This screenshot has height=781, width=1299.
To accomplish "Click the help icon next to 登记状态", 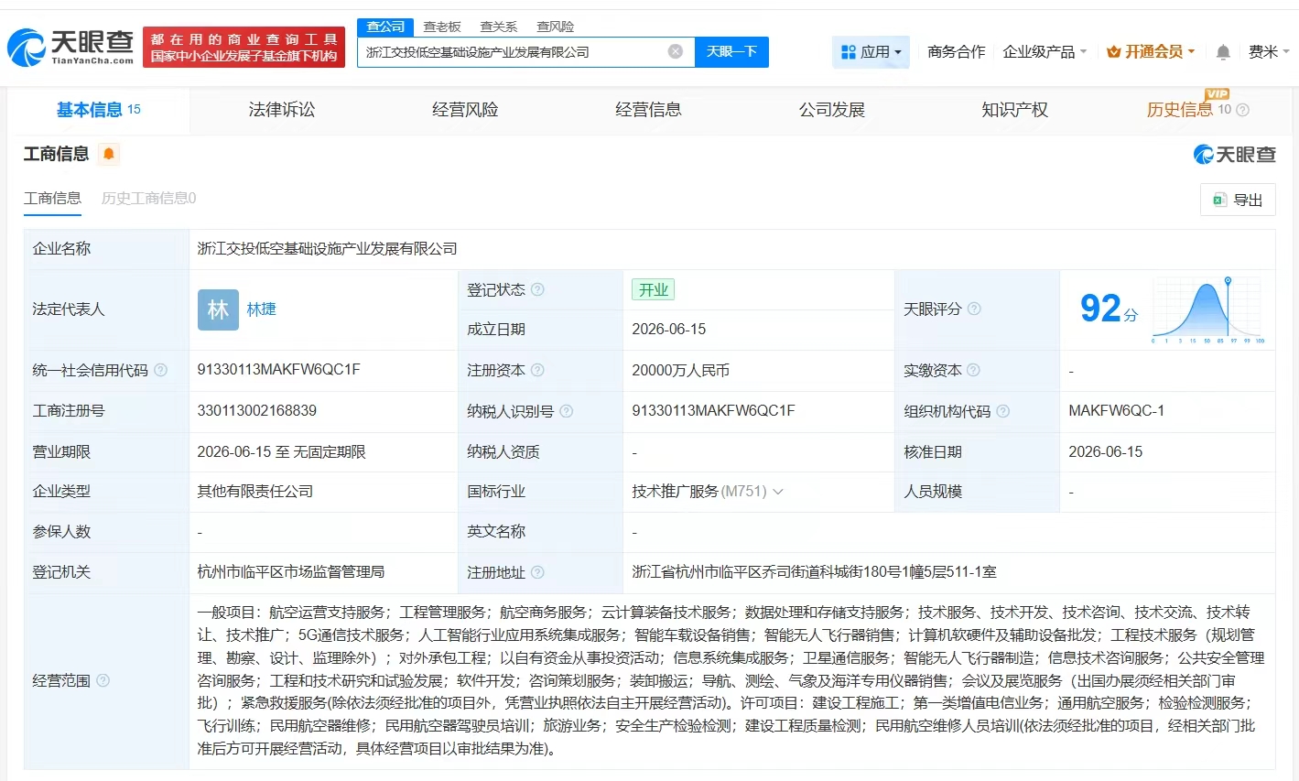I will tap(537, 289).
